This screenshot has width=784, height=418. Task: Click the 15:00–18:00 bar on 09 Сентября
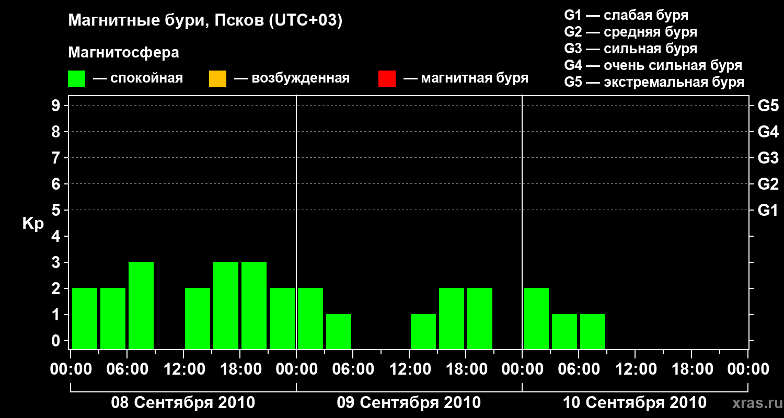coord(452,318)
